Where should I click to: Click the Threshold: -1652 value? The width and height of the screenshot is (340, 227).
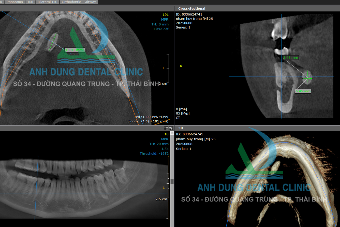tap(154, 153)
